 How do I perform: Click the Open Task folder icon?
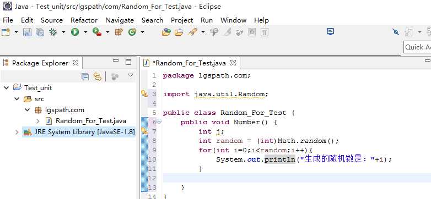179,32
